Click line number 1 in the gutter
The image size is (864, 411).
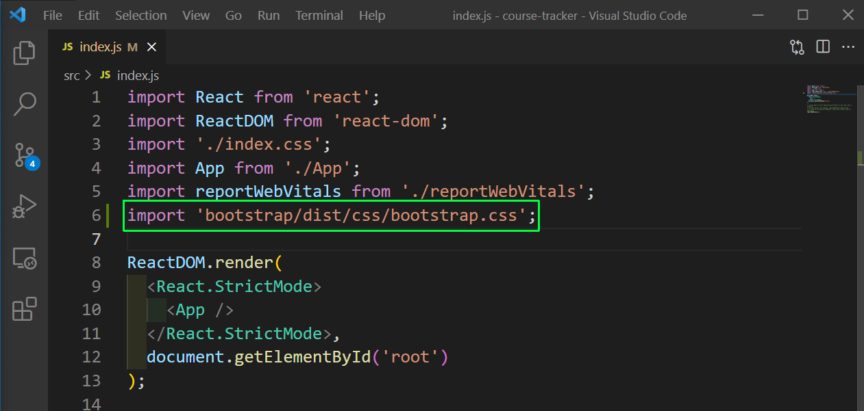[x=96, y=97]
